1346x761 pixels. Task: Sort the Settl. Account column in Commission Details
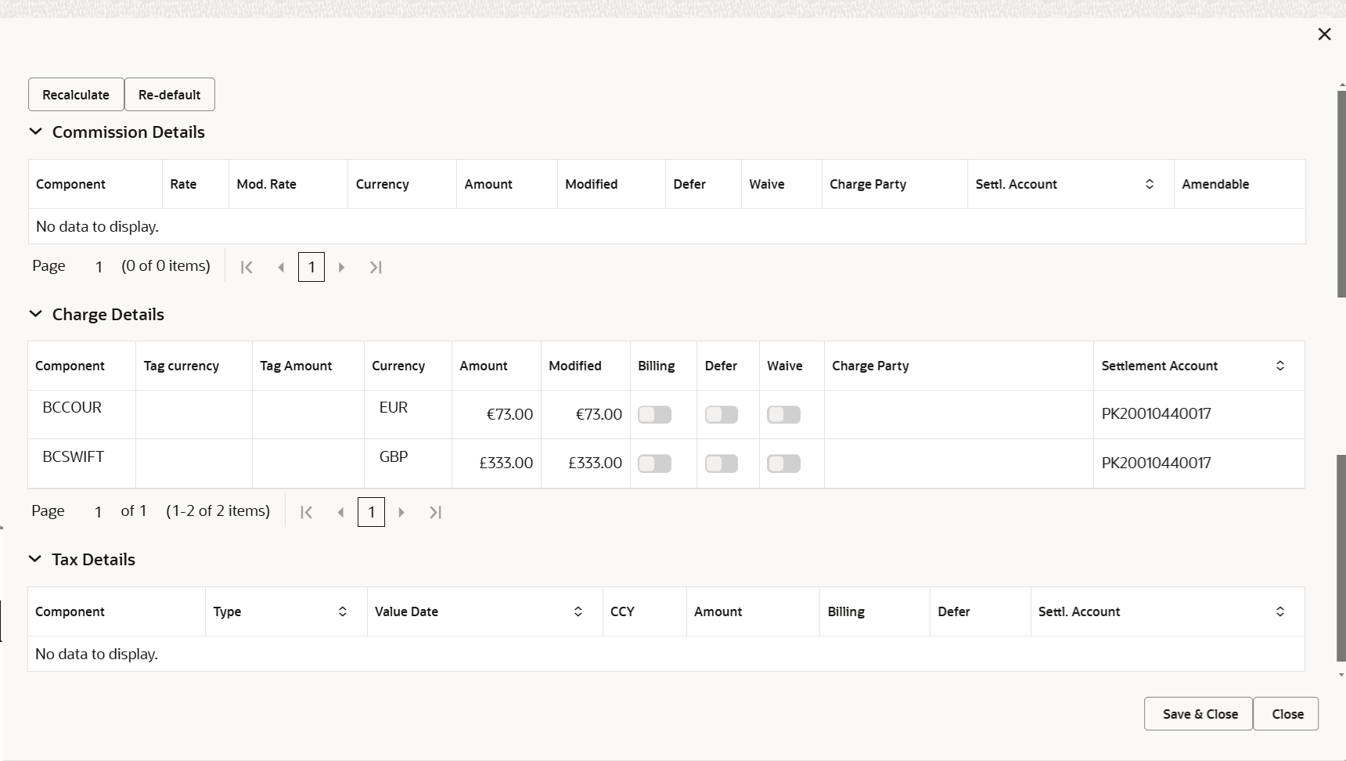[1150, 184]
